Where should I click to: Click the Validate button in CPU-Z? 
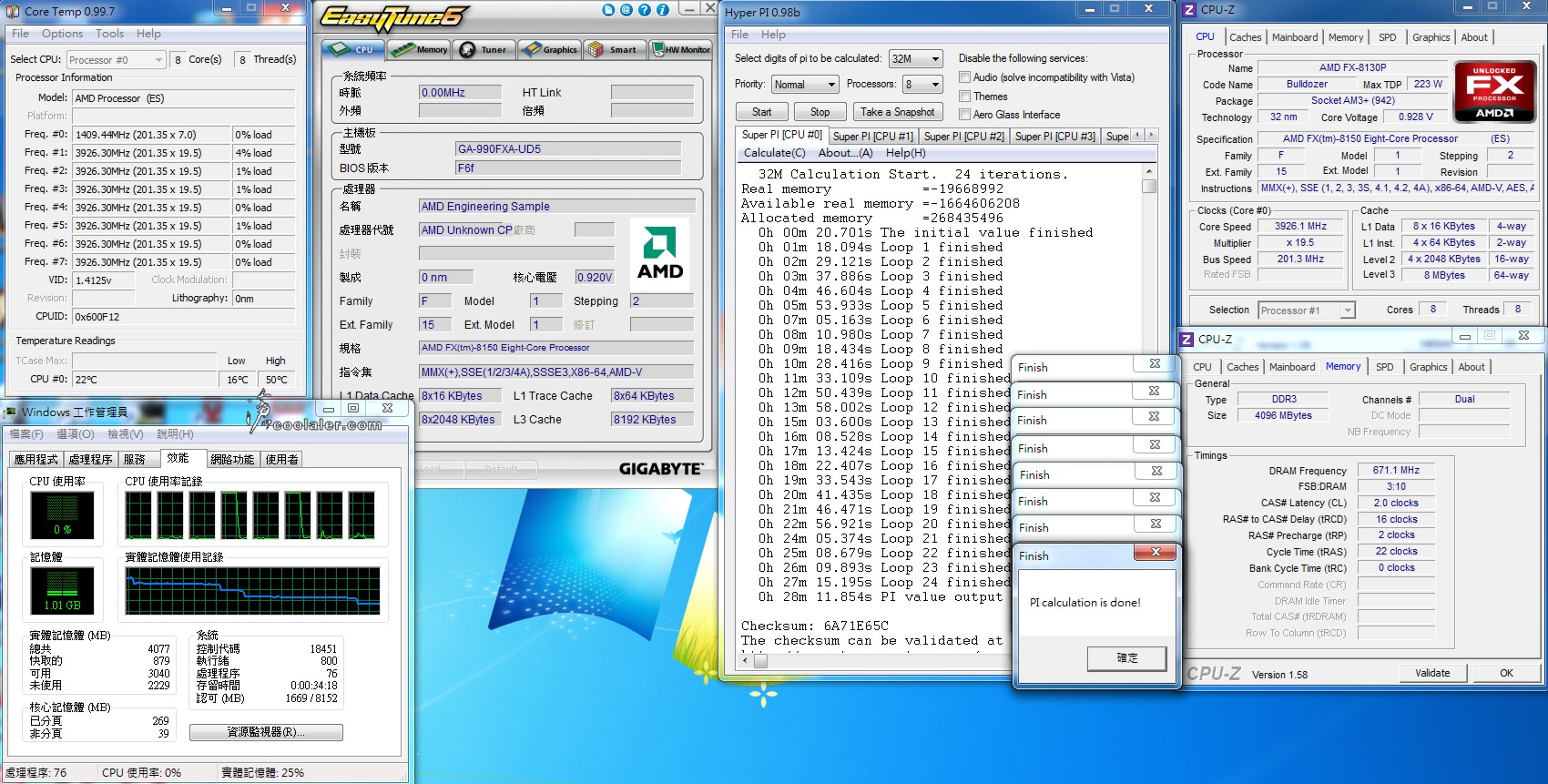[1432, 674]
